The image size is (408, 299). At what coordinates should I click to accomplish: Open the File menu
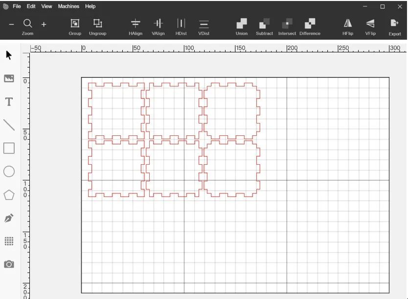[17, 6]
